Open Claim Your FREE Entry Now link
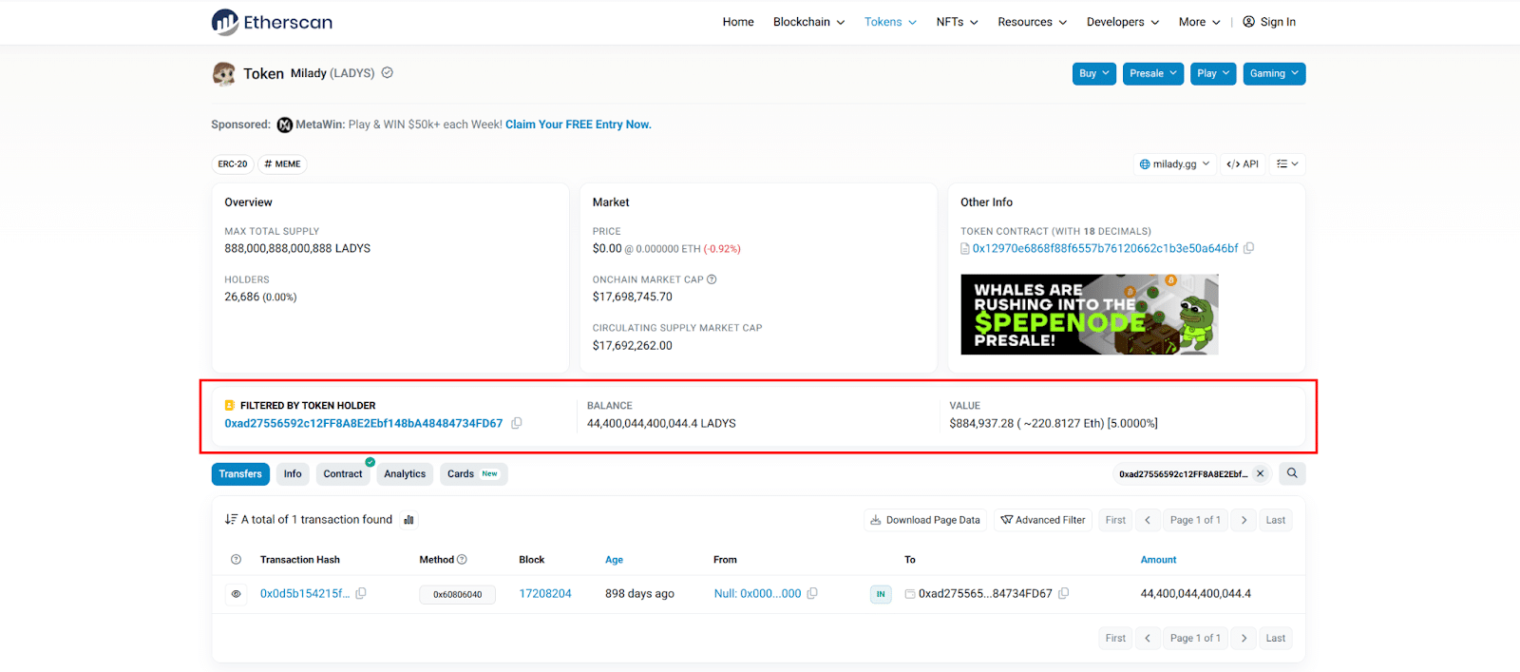Screen dimensions: 1520x672 pyautogui.click(x=579, y=125)
